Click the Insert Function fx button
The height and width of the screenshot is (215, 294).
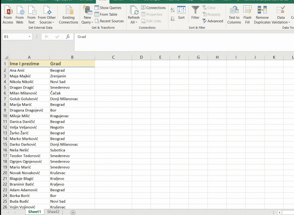coord(68,37)
